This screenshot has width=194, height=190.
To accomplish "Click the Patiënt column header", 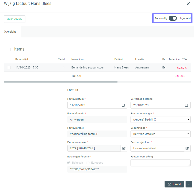I will (118, 59).
